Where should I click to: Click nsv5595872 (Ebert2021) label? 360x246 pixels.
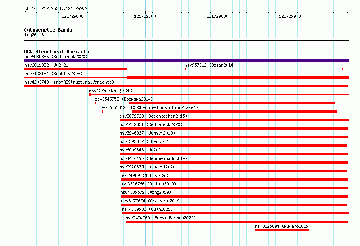point(146,141)
